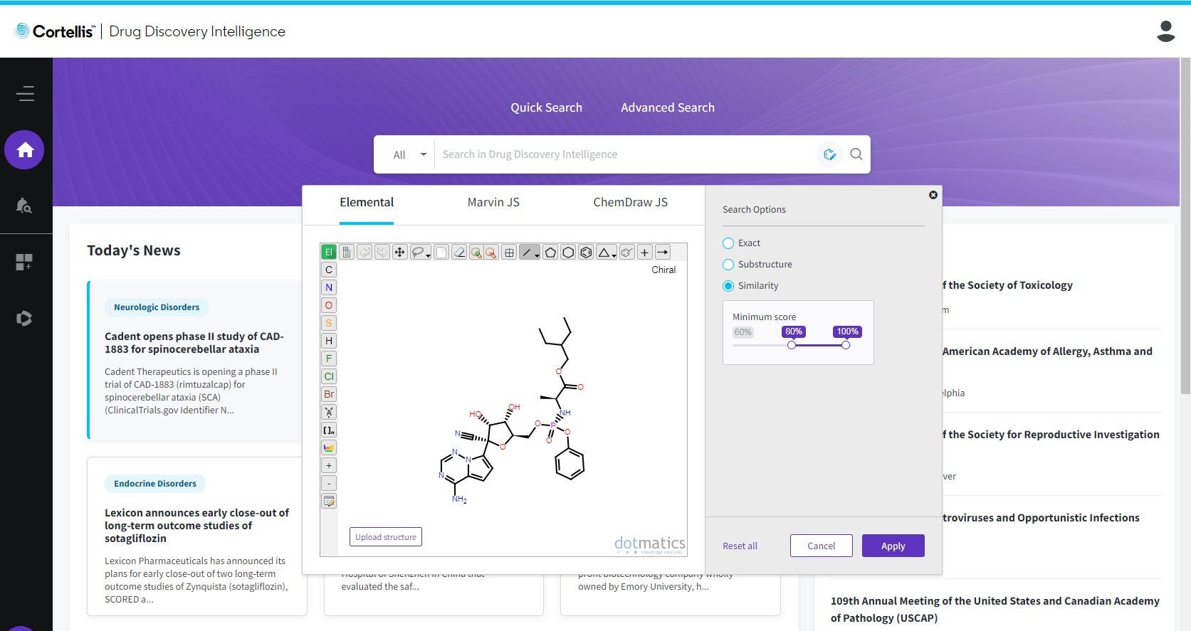The image size is (1191, 631).
Task: Click the negative charge minus button
Action: coord(329,483)
